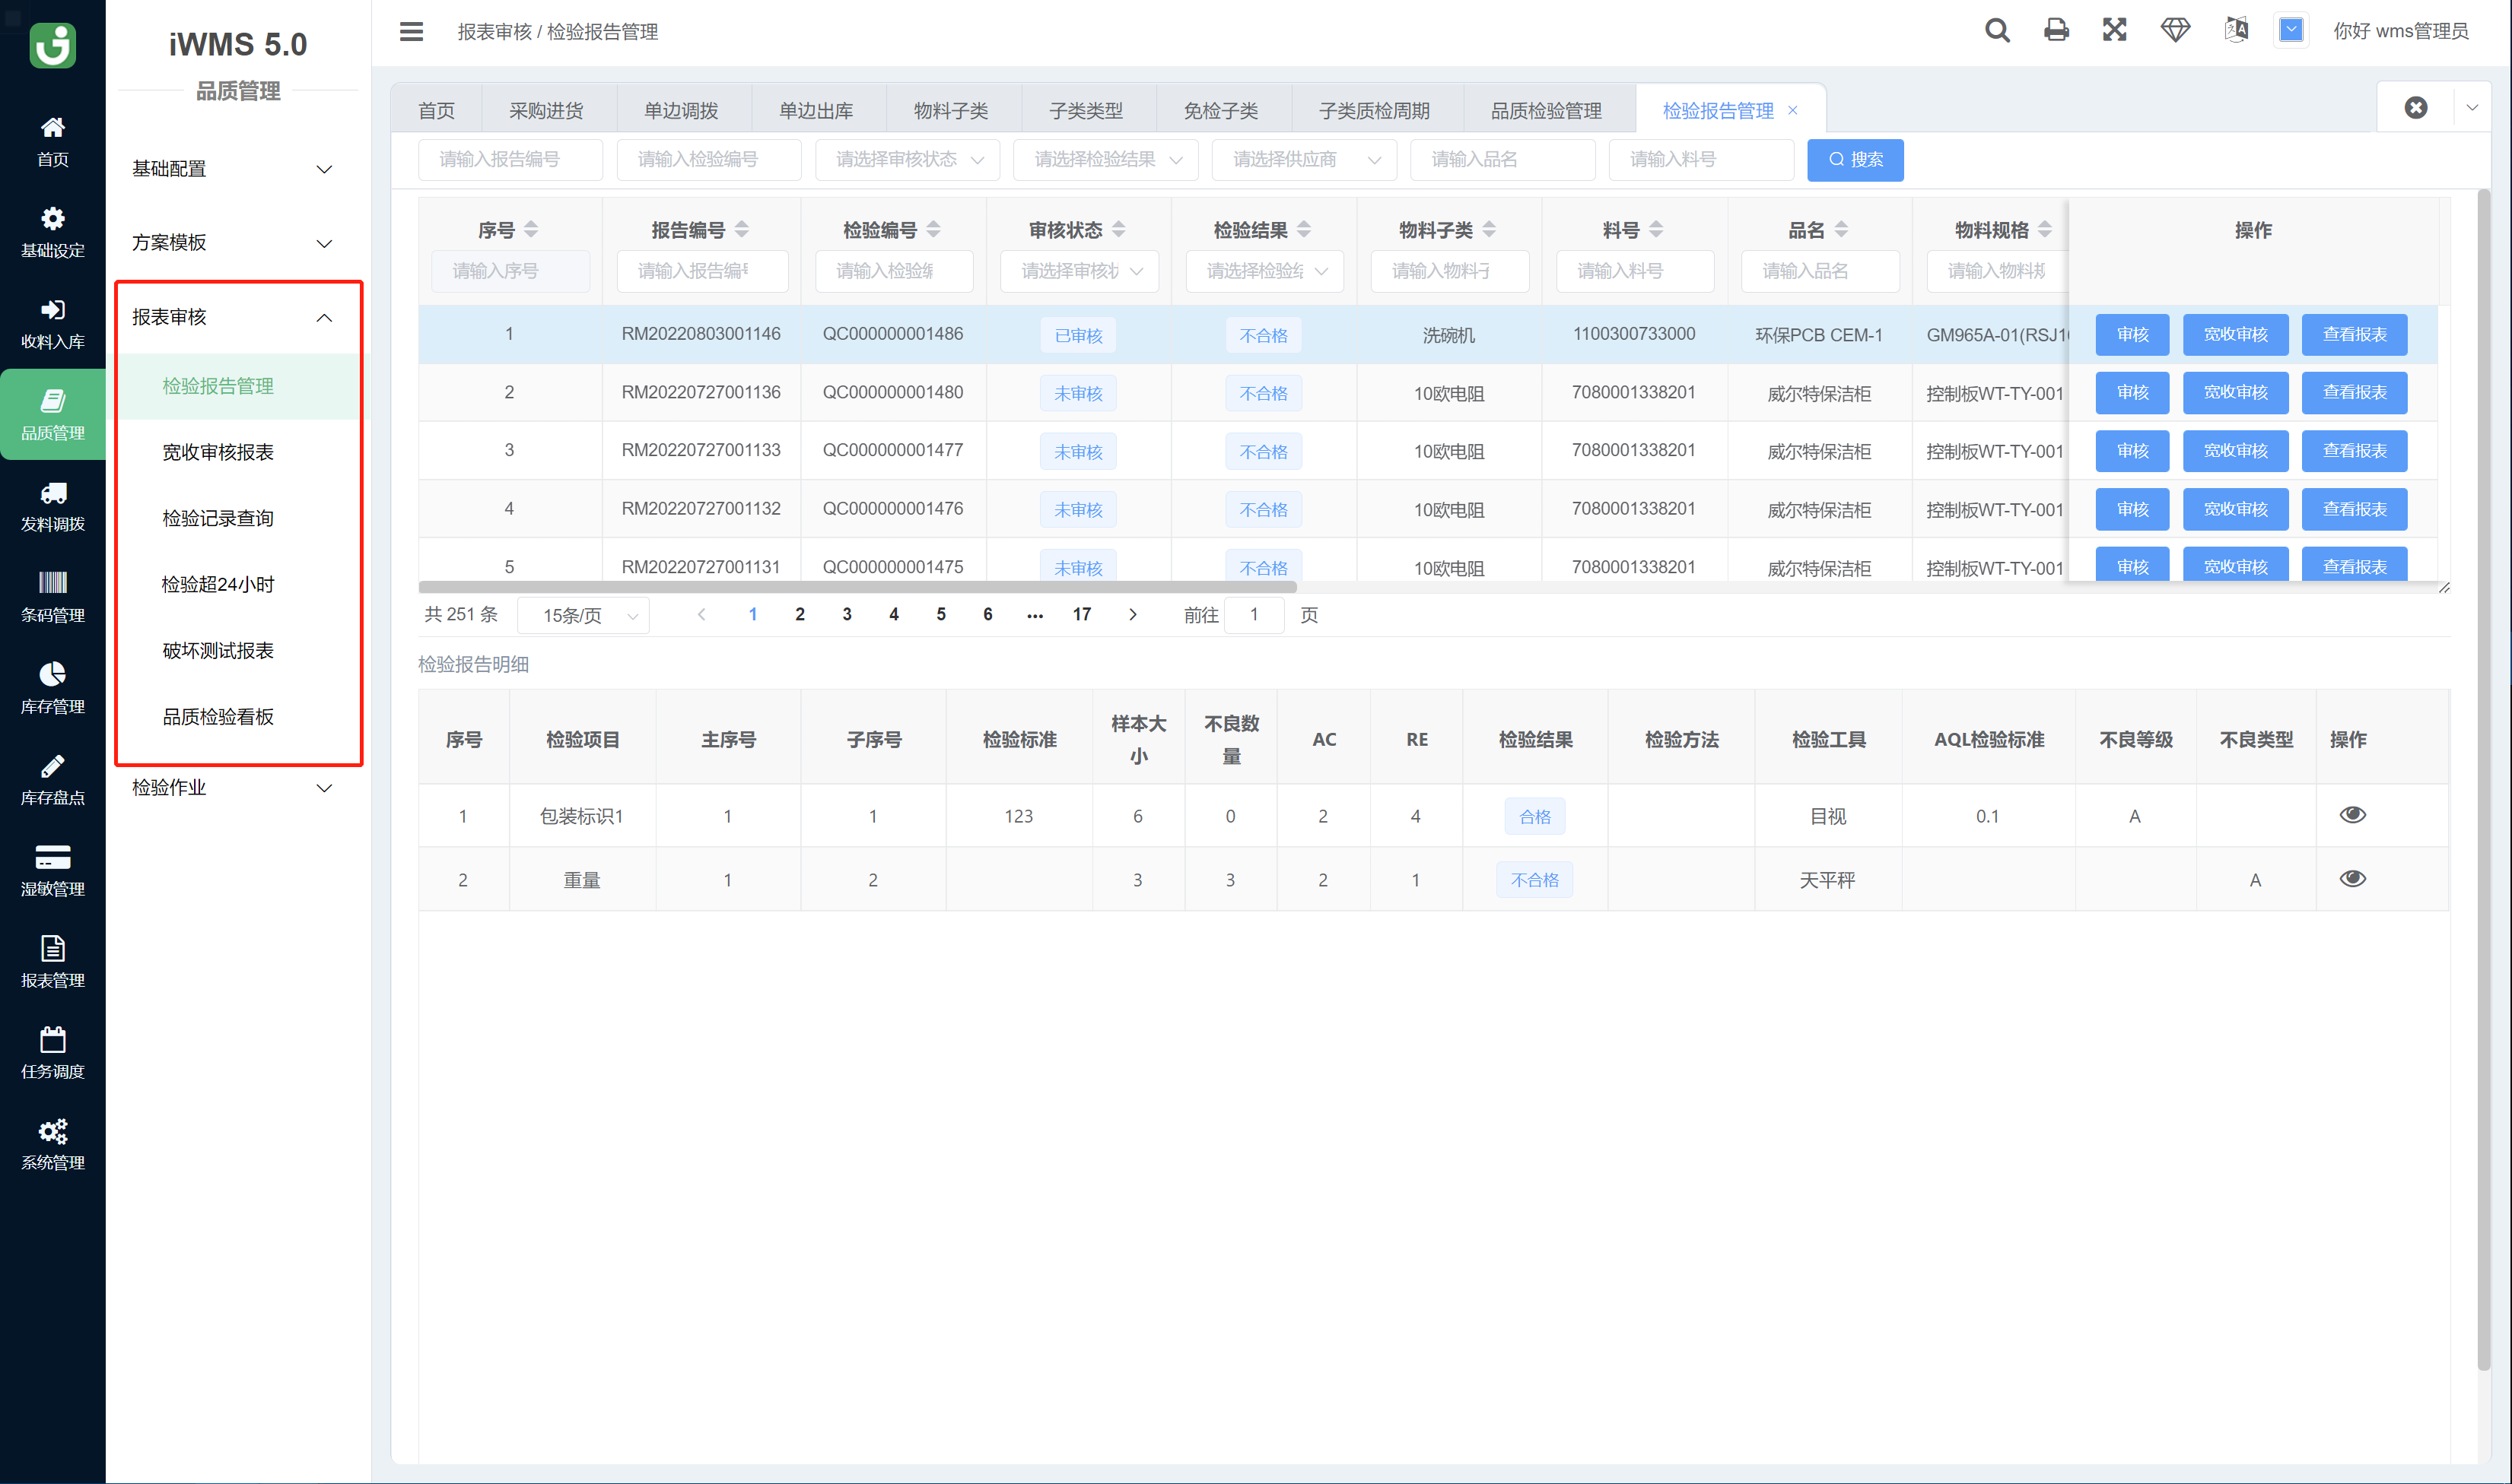The width and height of the screenshot is (2512, 1484).
Task: Click 你好 wms管理员 user greeting
Action: click(2401, 31)
